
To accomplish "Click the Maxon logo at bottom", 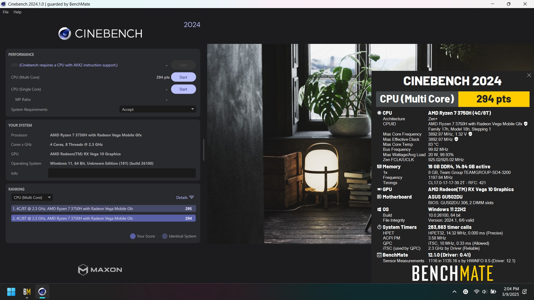I will coord(100,270).
